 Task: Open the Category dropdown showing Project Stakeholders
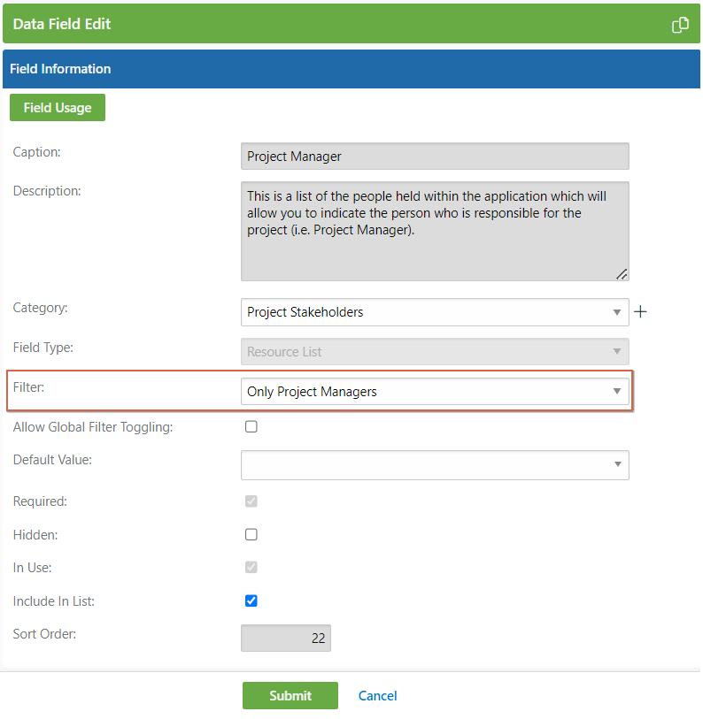(435, 312)
